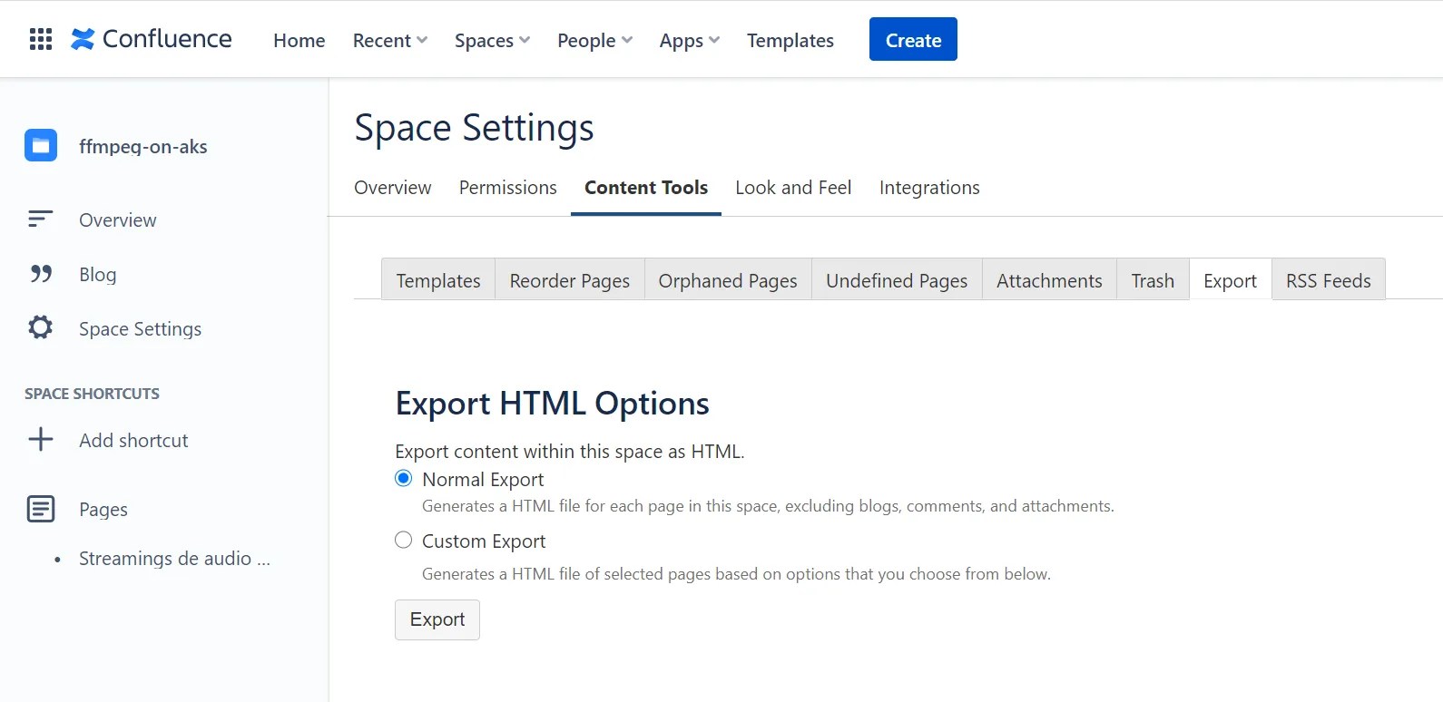
Task: Click the Confluence logo
Action: tap(152, 39)
